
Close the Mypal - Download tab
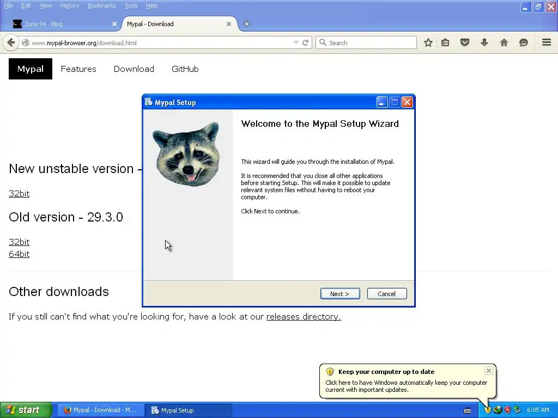pos(229,24)
